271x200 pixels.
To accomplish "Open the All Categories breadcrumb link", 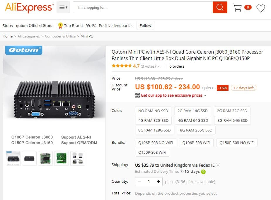I will [x=29, y=36].
